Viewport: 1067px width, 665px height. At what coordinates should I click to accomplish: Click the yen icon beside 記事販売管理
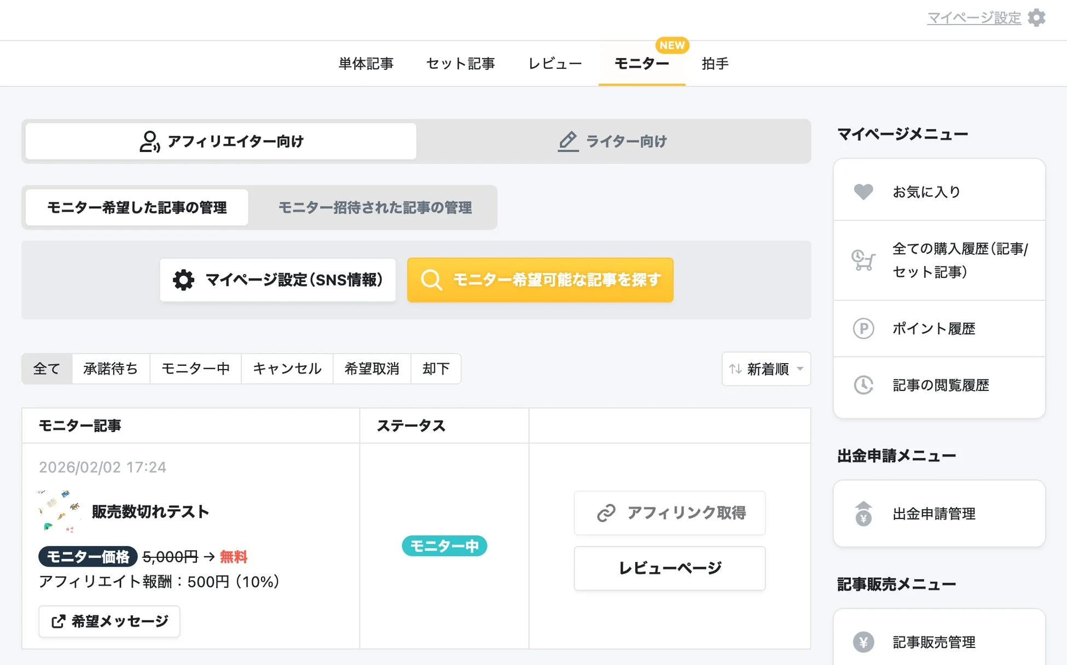click(863, 641)
